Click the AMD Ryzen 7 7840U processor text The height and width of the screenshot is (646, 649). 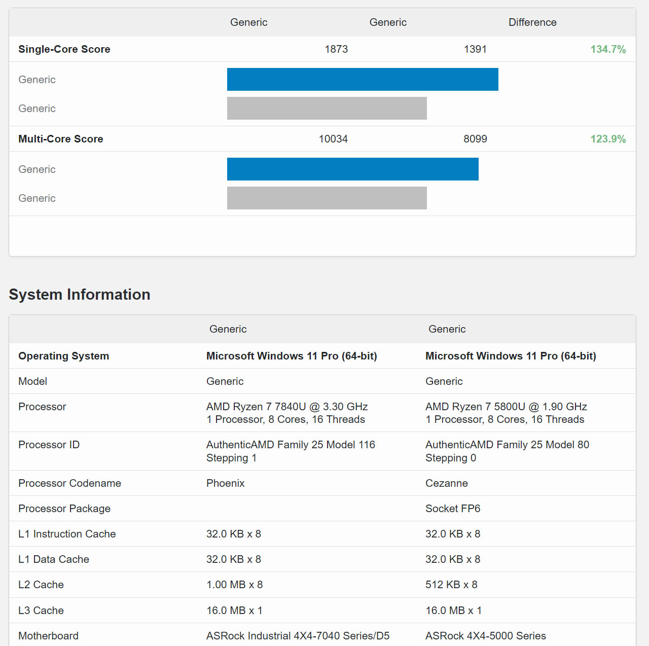coord(287,407)
